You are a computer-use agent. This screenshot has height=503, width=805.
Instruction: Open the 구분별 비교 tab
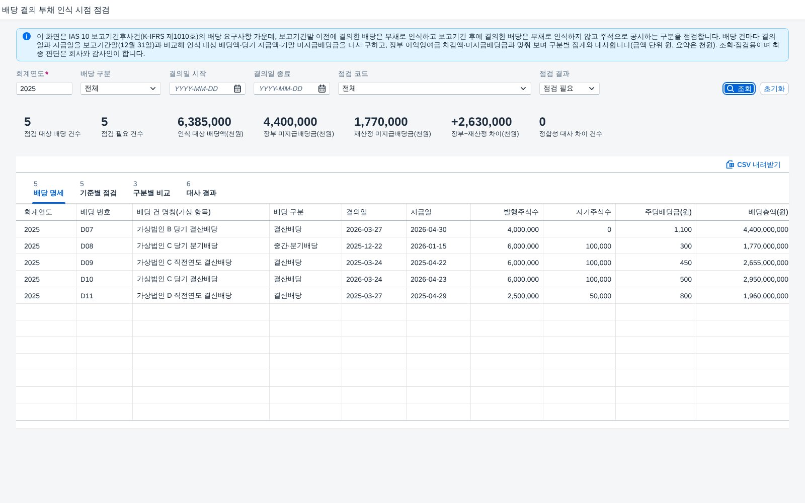click(x=151, y=189)
